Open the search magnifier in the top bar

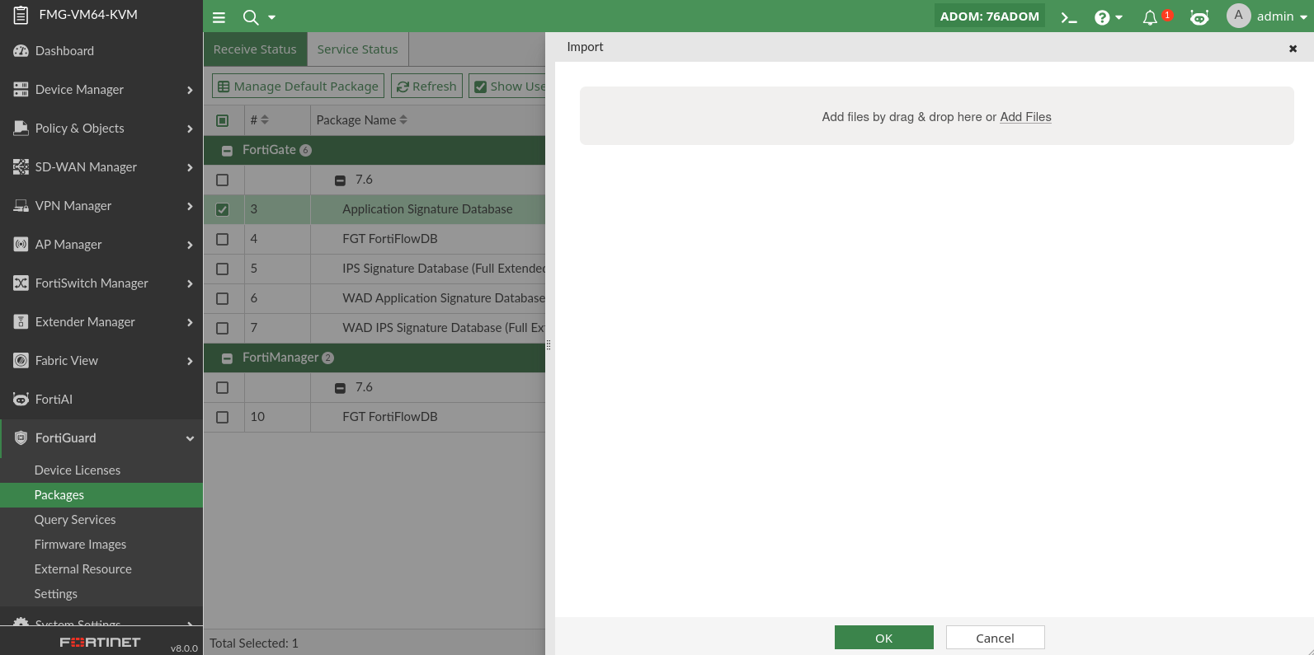(250, 17)
